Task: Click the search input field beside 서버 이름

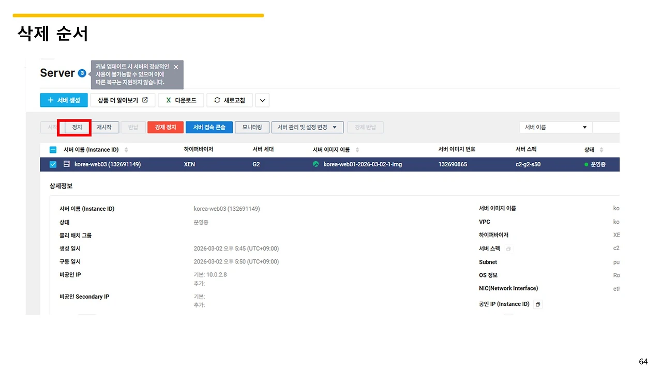Action: tap(606, 127)
